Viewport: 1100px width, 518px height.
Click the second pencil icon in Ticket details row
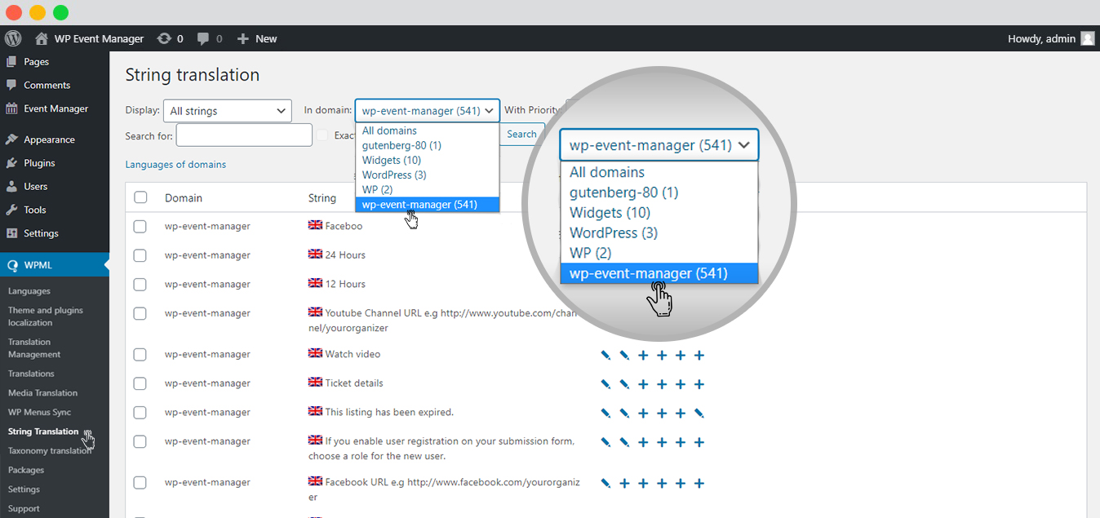pos(624,384)
